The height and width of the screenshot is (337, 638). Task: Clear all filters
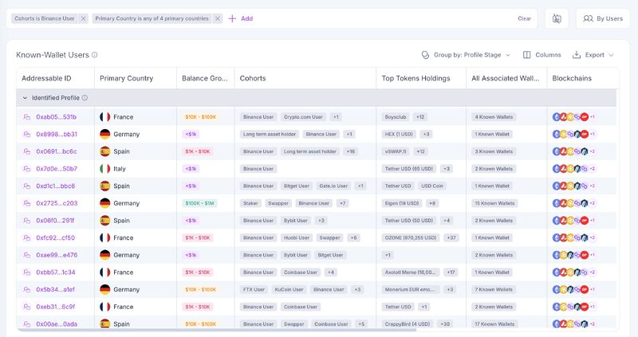(524, 18)
